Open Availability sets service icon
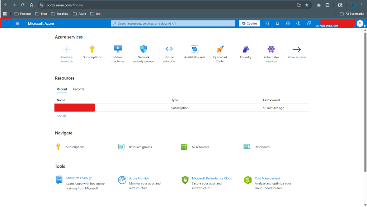The image size is (367, 207). (194, 49)
